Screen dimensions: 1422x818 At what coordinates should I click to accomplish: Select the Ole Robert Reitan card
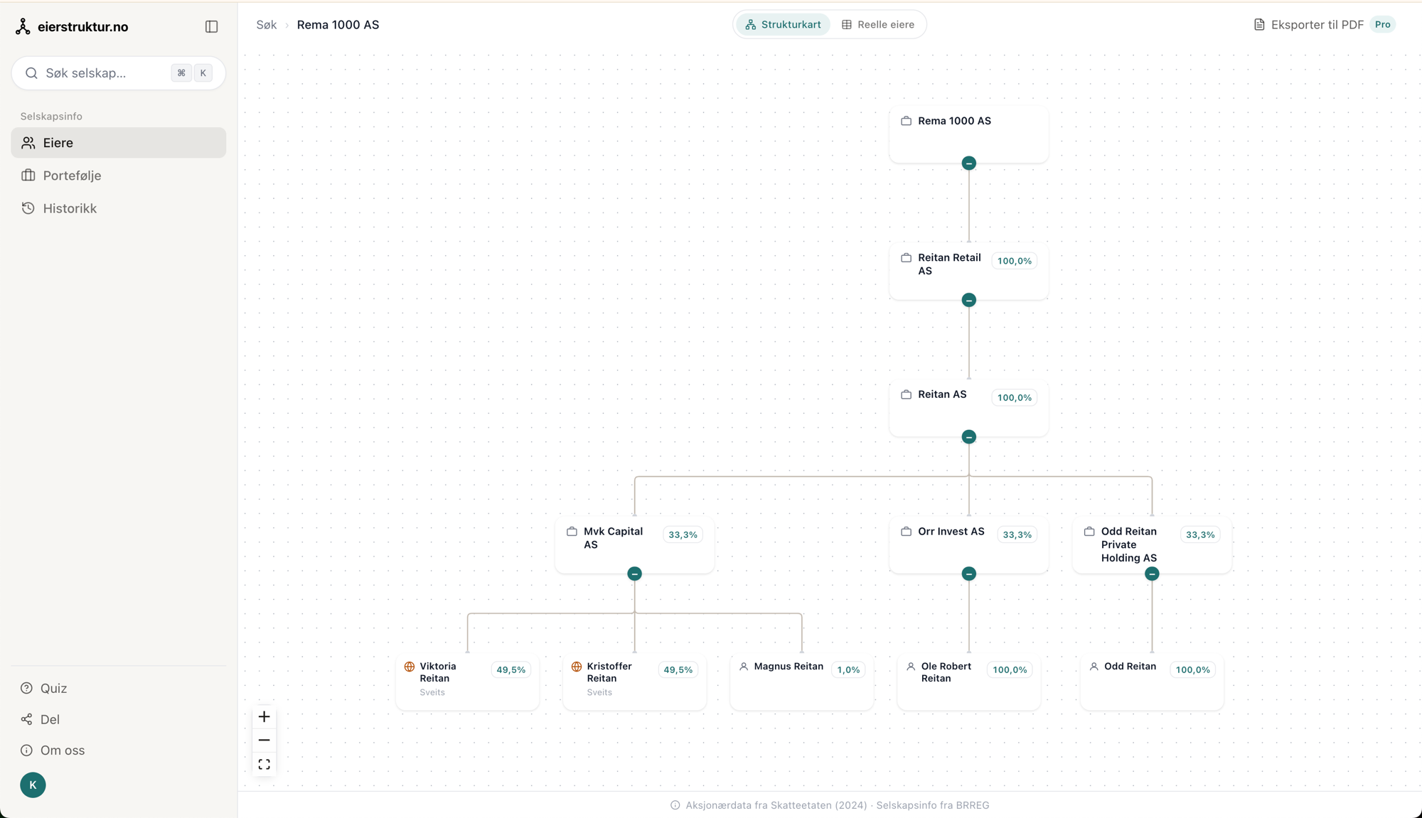pyautogui.click(x=968, y=682)
